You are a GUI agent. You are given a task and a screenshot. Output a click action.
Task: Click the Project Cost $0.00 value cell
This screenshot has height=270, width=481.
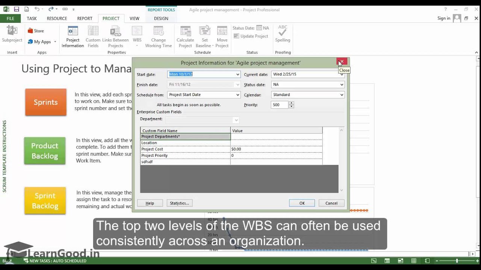coord(276,149)
